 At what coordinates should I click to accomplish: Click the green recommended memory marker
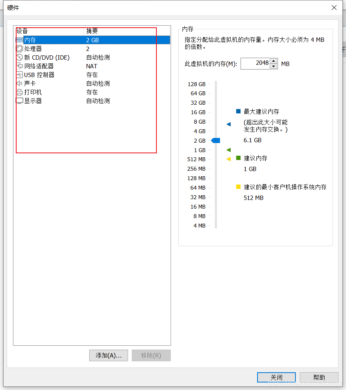click(x=229, y=150)
